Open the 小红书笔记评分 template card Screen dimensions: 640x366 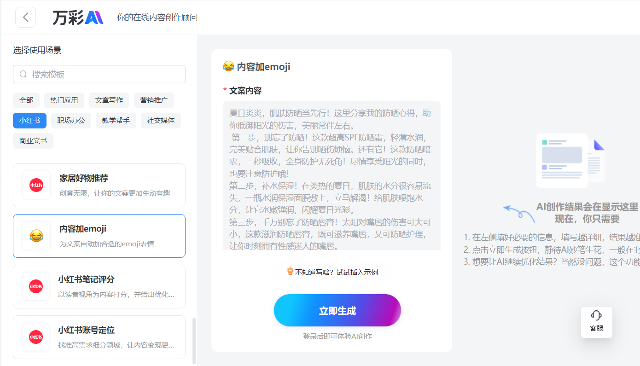tap(99, 286)
